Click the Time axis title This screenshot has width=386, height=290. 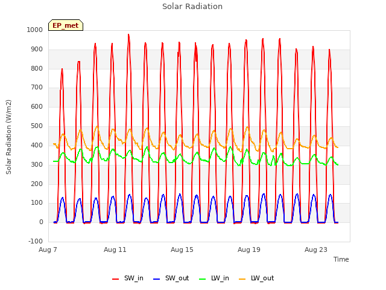(x=341, y=259)
